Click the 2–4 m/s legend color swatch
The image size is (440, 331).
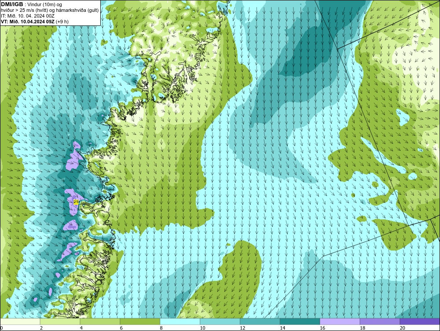click(x=60, y=321)
